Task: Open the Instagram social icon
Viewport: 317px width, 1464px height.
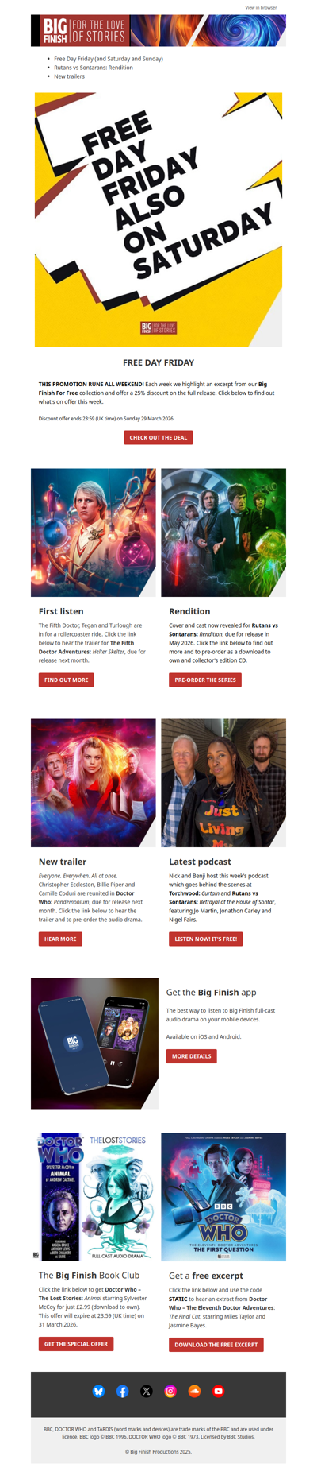Action: point(170,1391)
